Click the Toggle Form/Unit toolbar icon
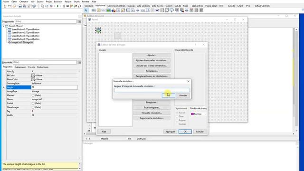This screenshot has height=171, width=304. [29, 6]
